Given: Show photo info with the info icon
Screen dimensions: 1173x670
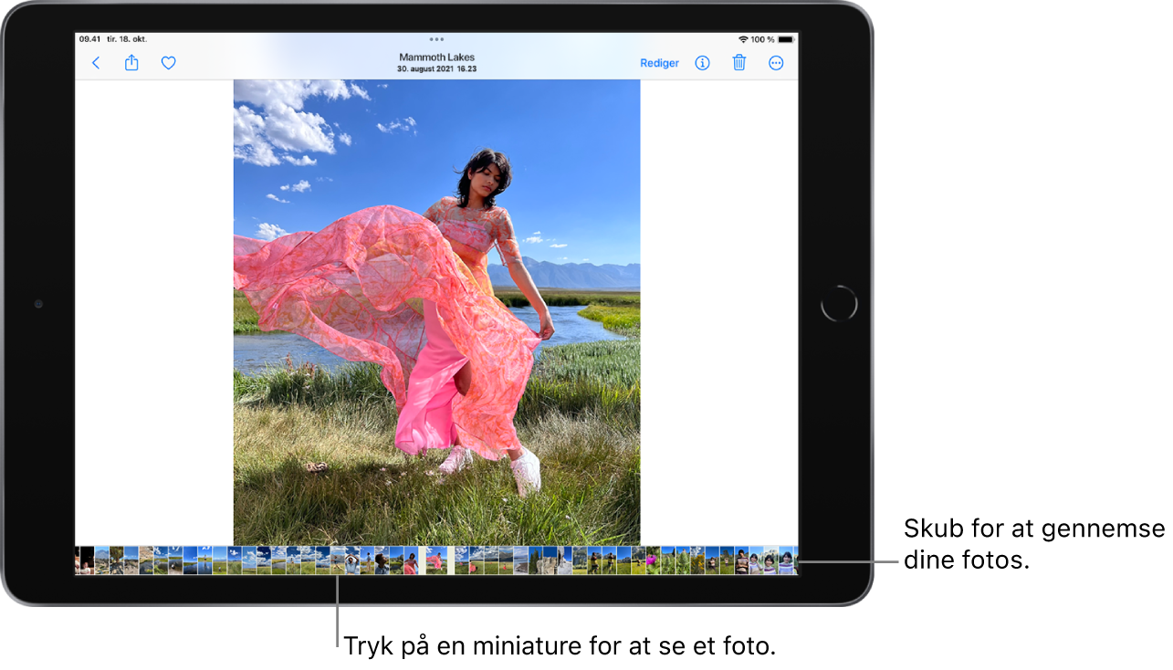Looking at the screenshot, I should pyautogui.click(x=702, y=63).
